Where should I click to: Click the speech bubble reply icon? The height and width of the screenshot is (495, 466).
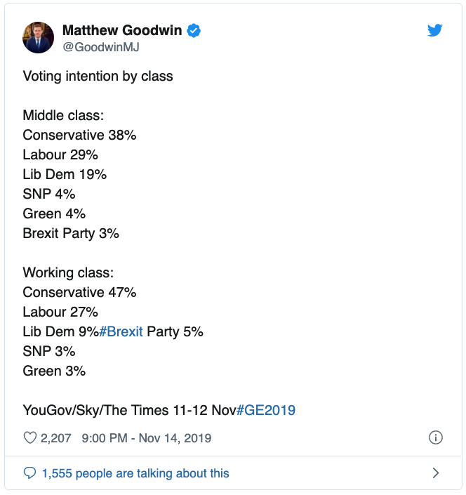pyautogui.click(x=29, y=473)
